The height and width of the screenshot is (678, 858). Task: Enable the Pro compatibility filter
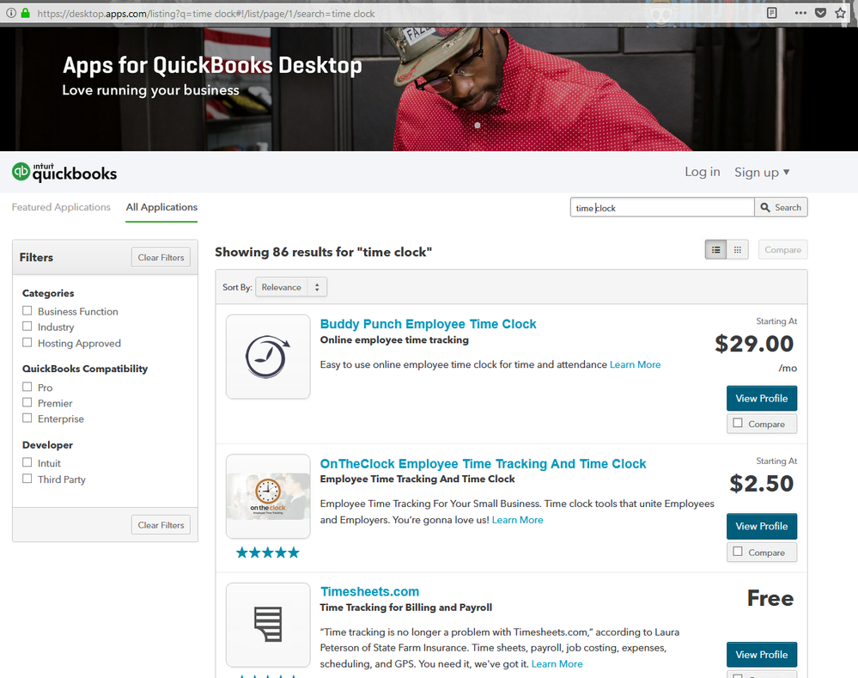(x=27, y=387)
